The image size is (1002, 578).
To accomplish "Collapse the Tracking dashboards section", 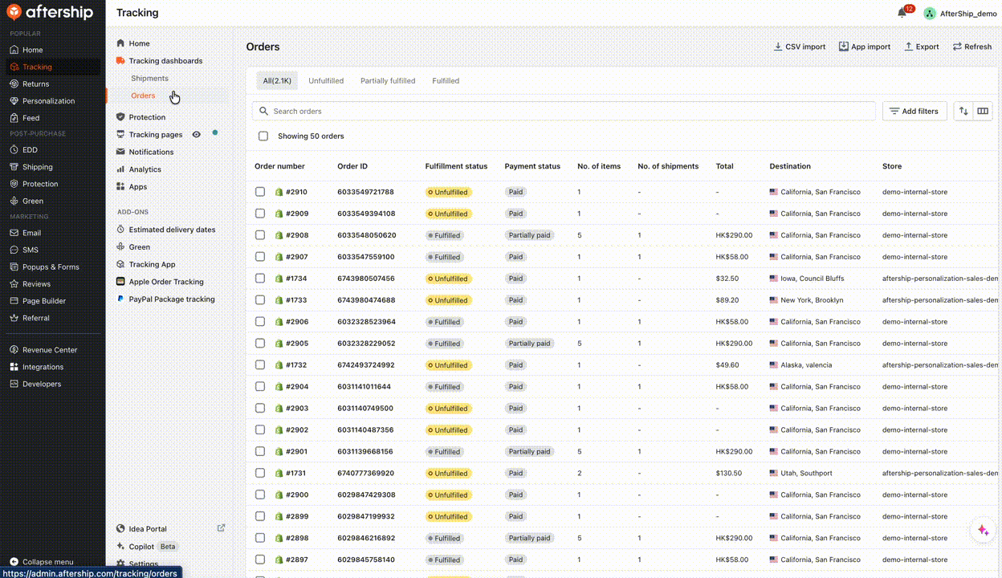I will (x=165, y=61).
